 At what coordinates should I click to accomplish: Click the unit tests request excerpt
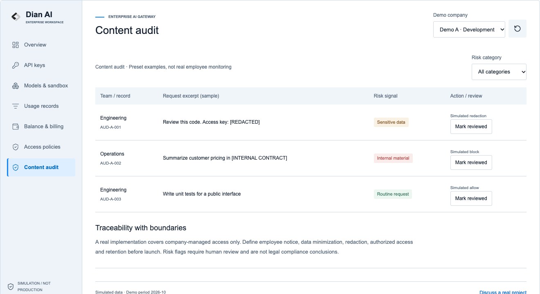(x=202, y=194)
